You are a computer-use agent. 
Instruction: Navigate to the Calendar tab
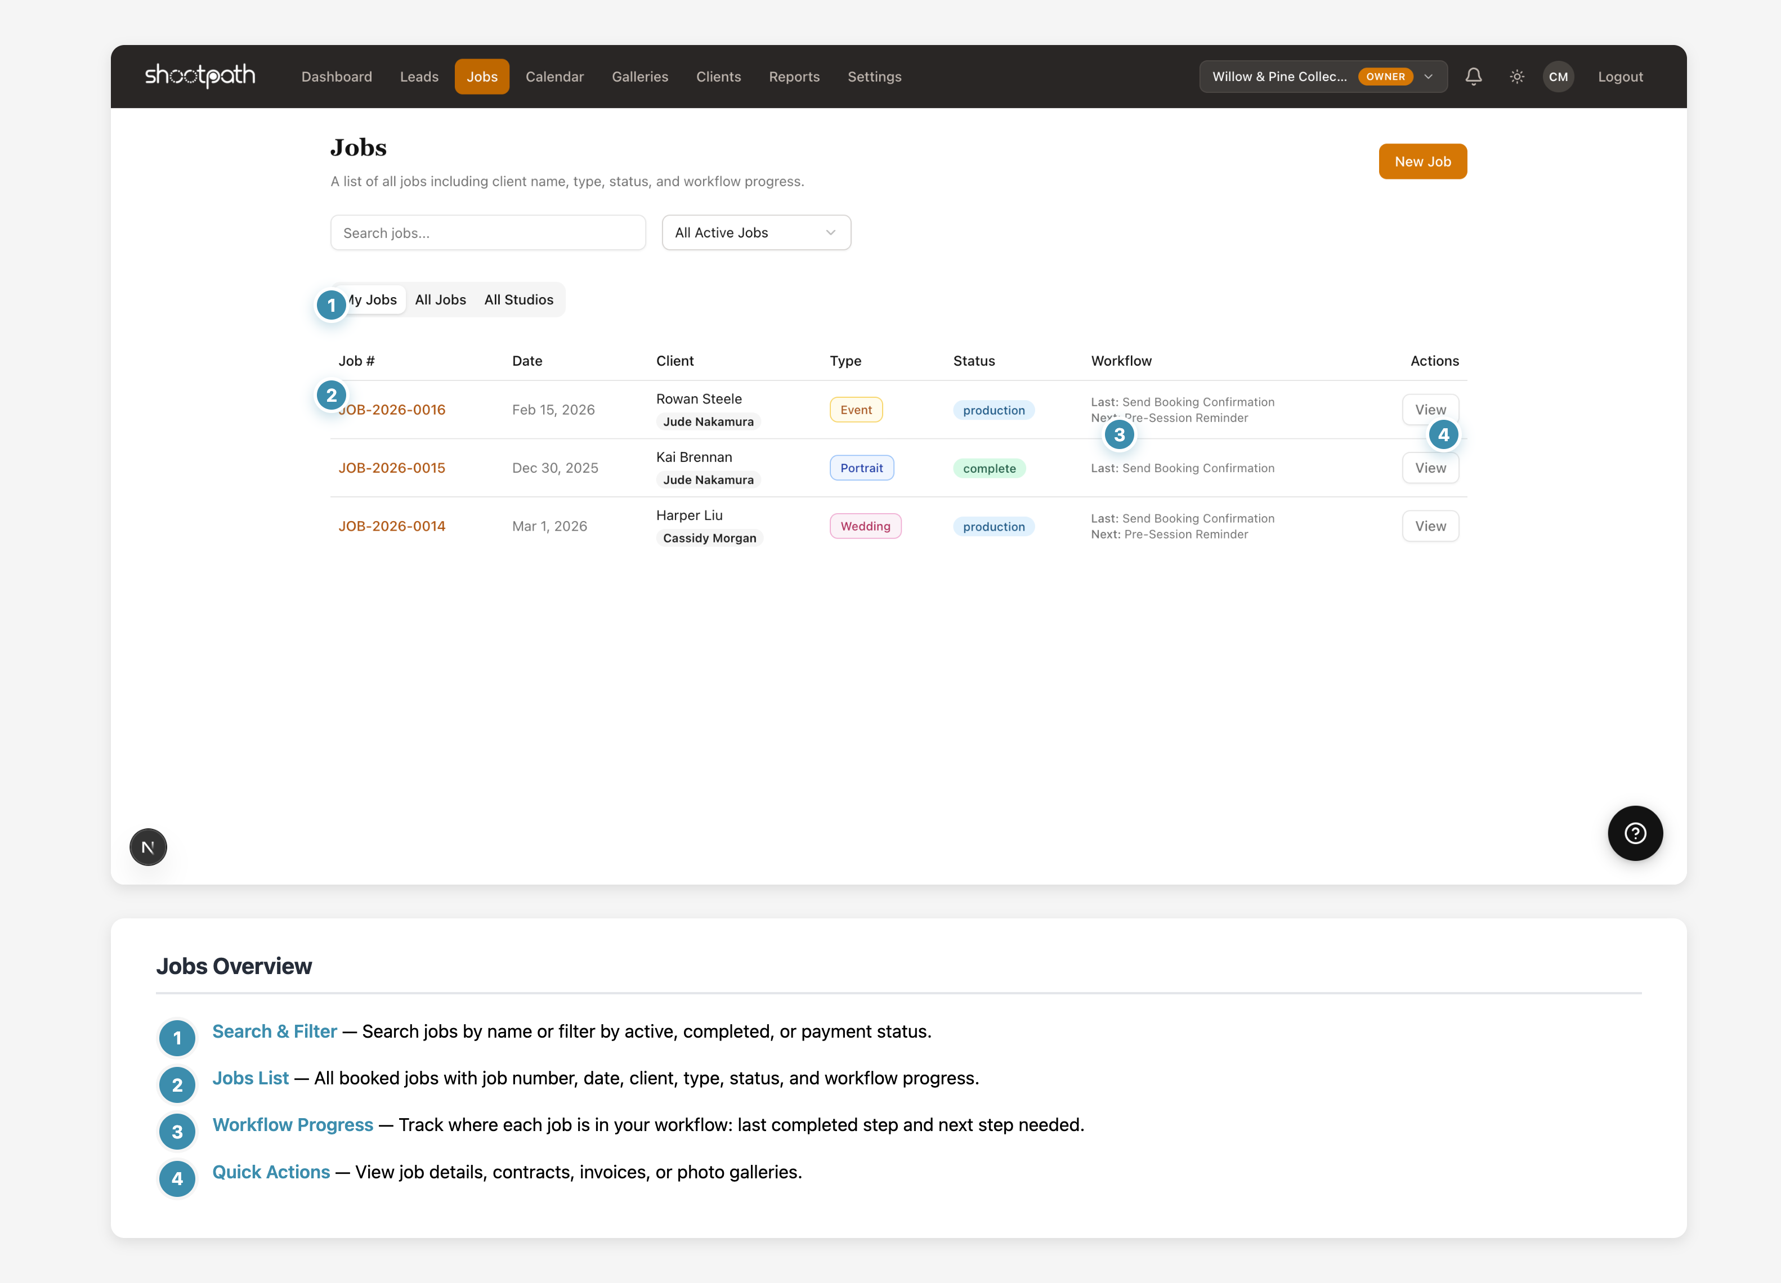554,76
